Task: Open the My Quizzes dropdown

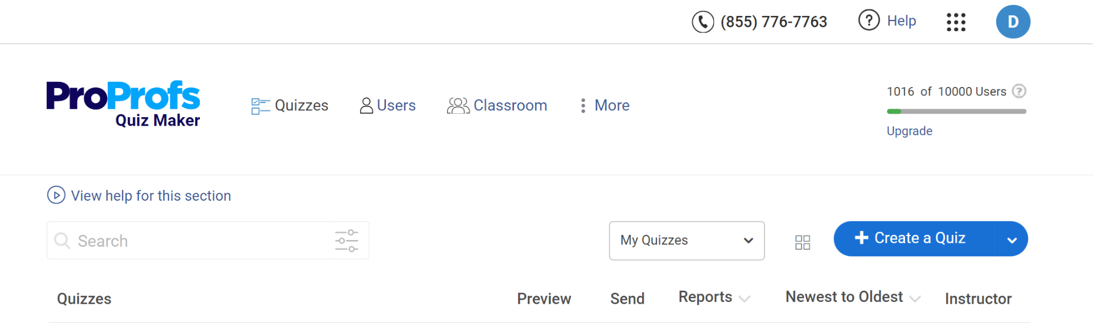Action: pos(686,241)
